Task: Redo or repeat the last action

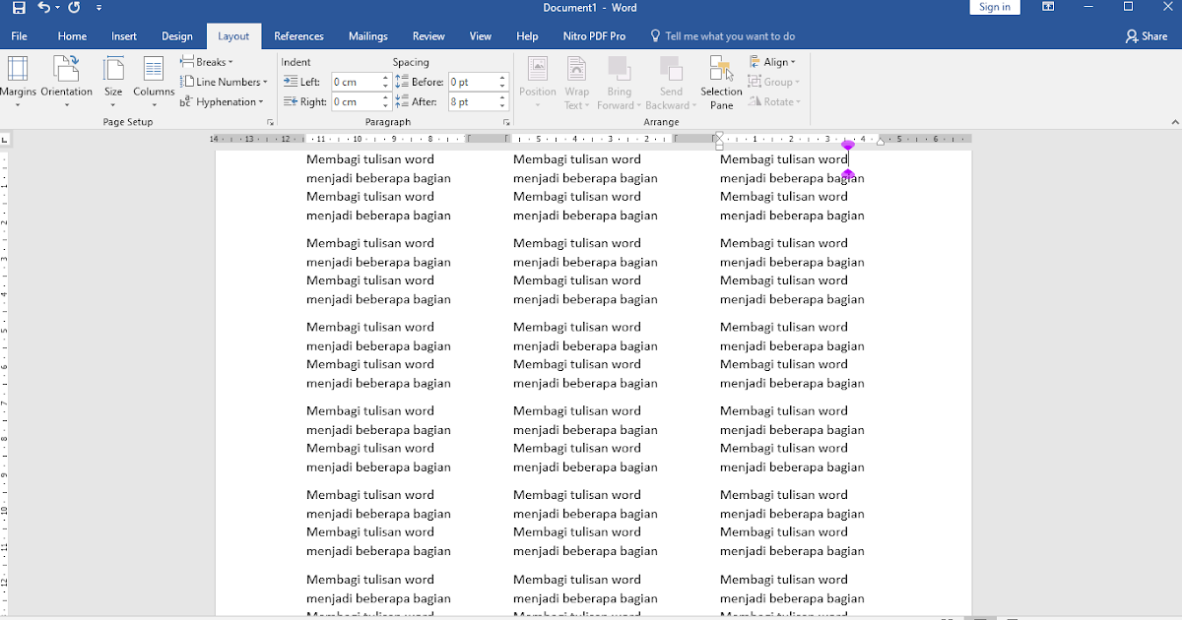Action: point(74,8)
